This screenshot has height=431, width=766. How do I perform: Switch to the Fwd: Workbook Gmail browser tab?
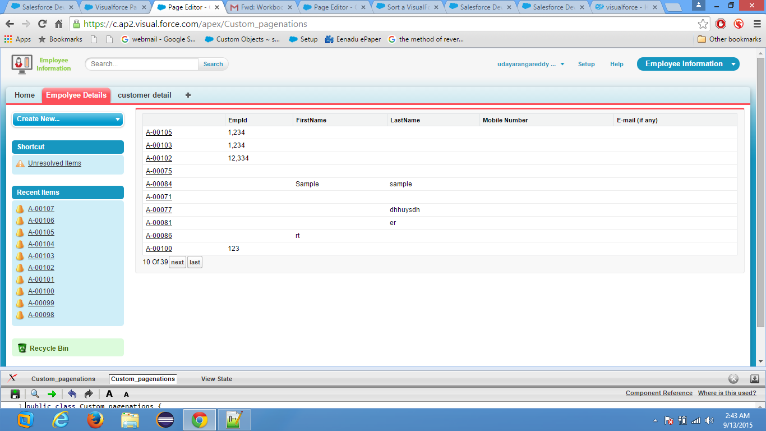coord(260,7)
